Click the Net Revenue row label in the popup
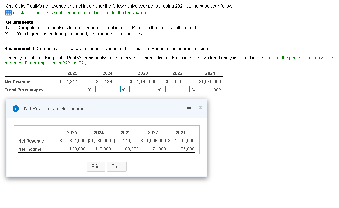Screen dimensions: 339x208 31,141
